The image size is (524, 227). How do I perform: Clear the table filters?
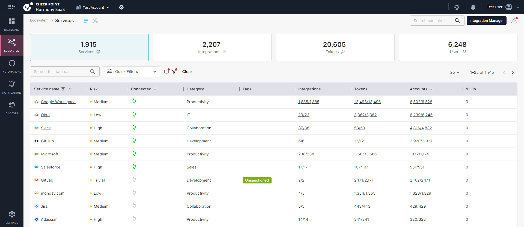click(187, 72)
